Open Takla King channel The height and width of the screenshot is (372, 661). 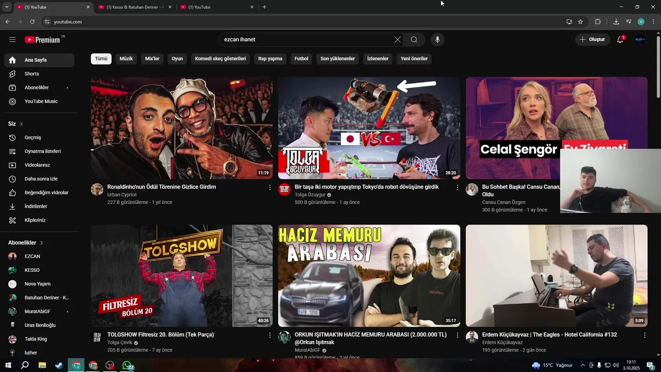click(39, 339)
